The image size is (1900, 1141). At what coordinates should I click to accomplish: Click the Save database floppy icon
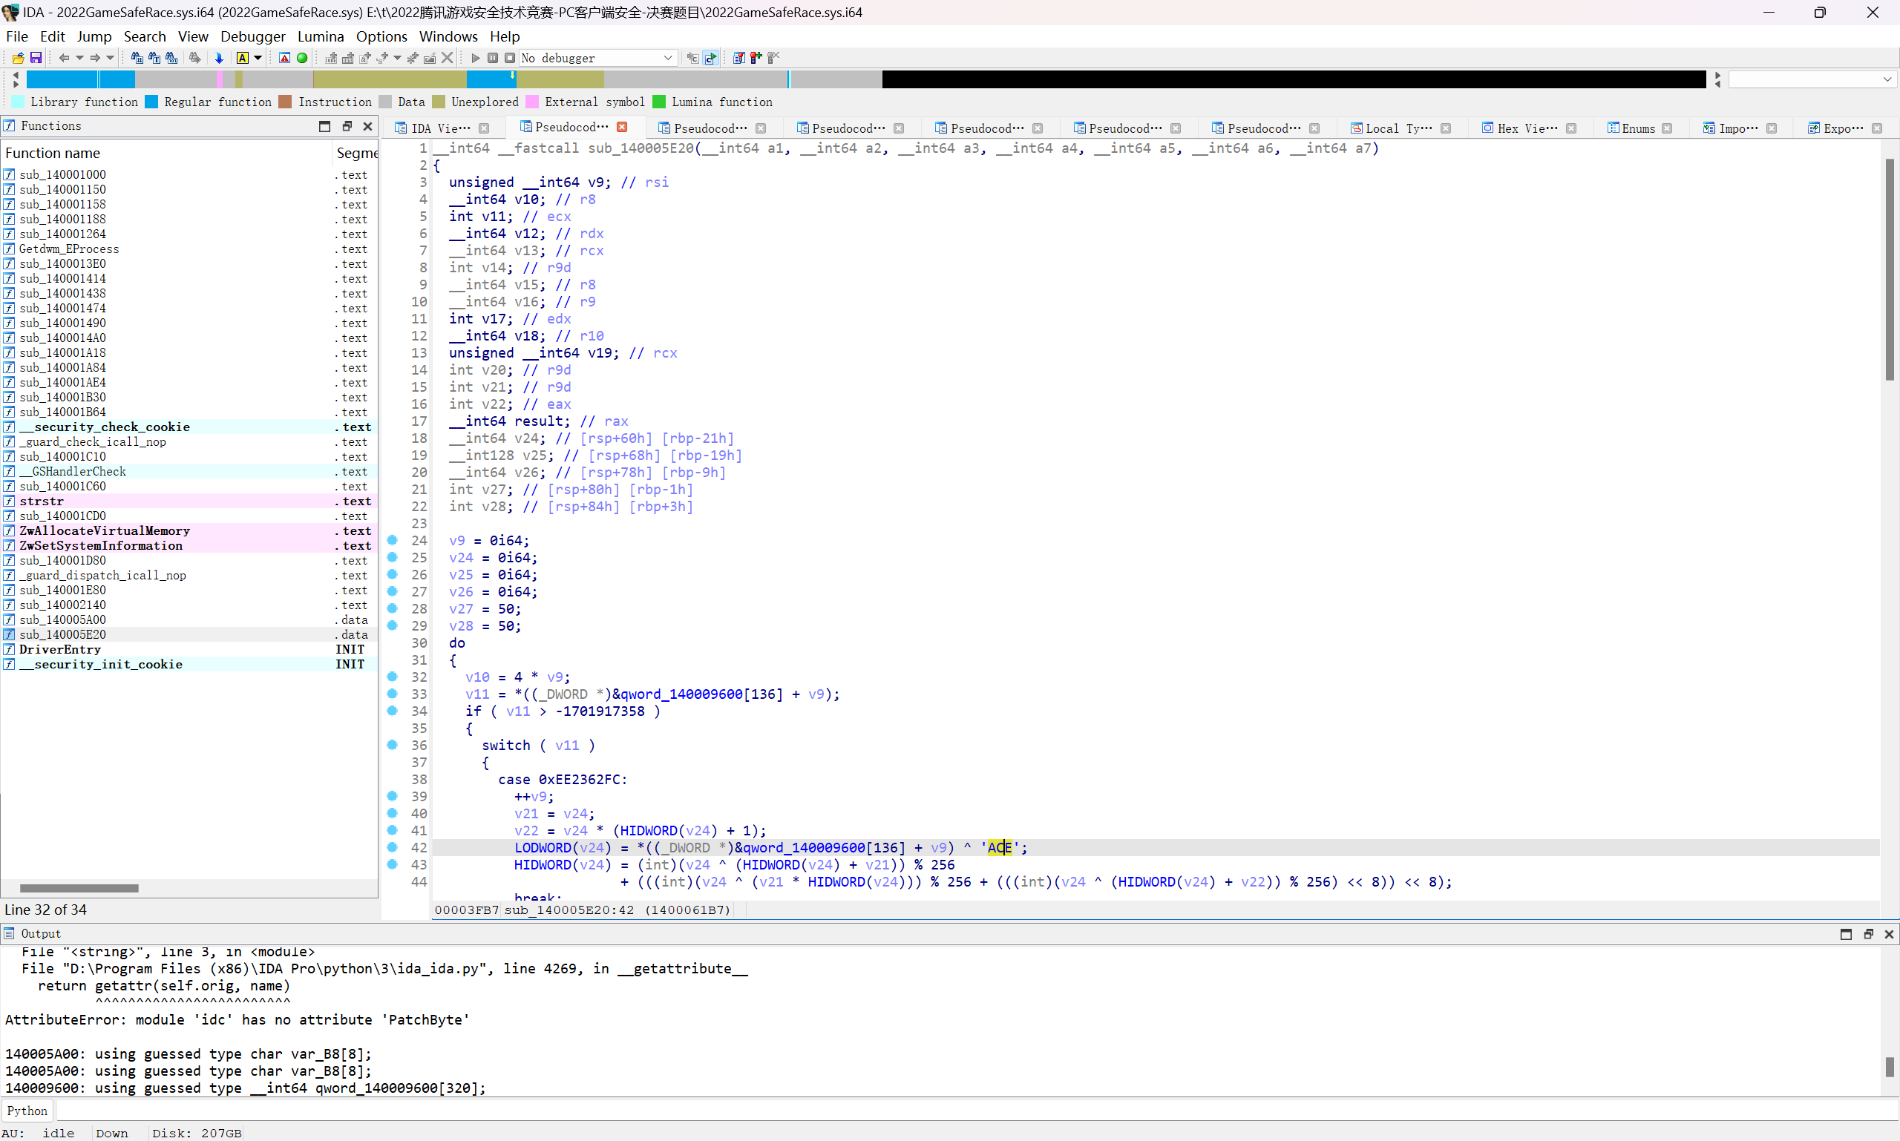(36, 58)
